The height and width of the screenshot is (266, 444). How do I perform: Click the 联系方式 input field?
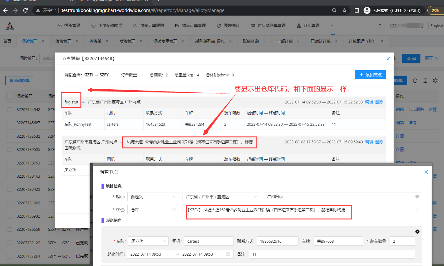[277, 241]
